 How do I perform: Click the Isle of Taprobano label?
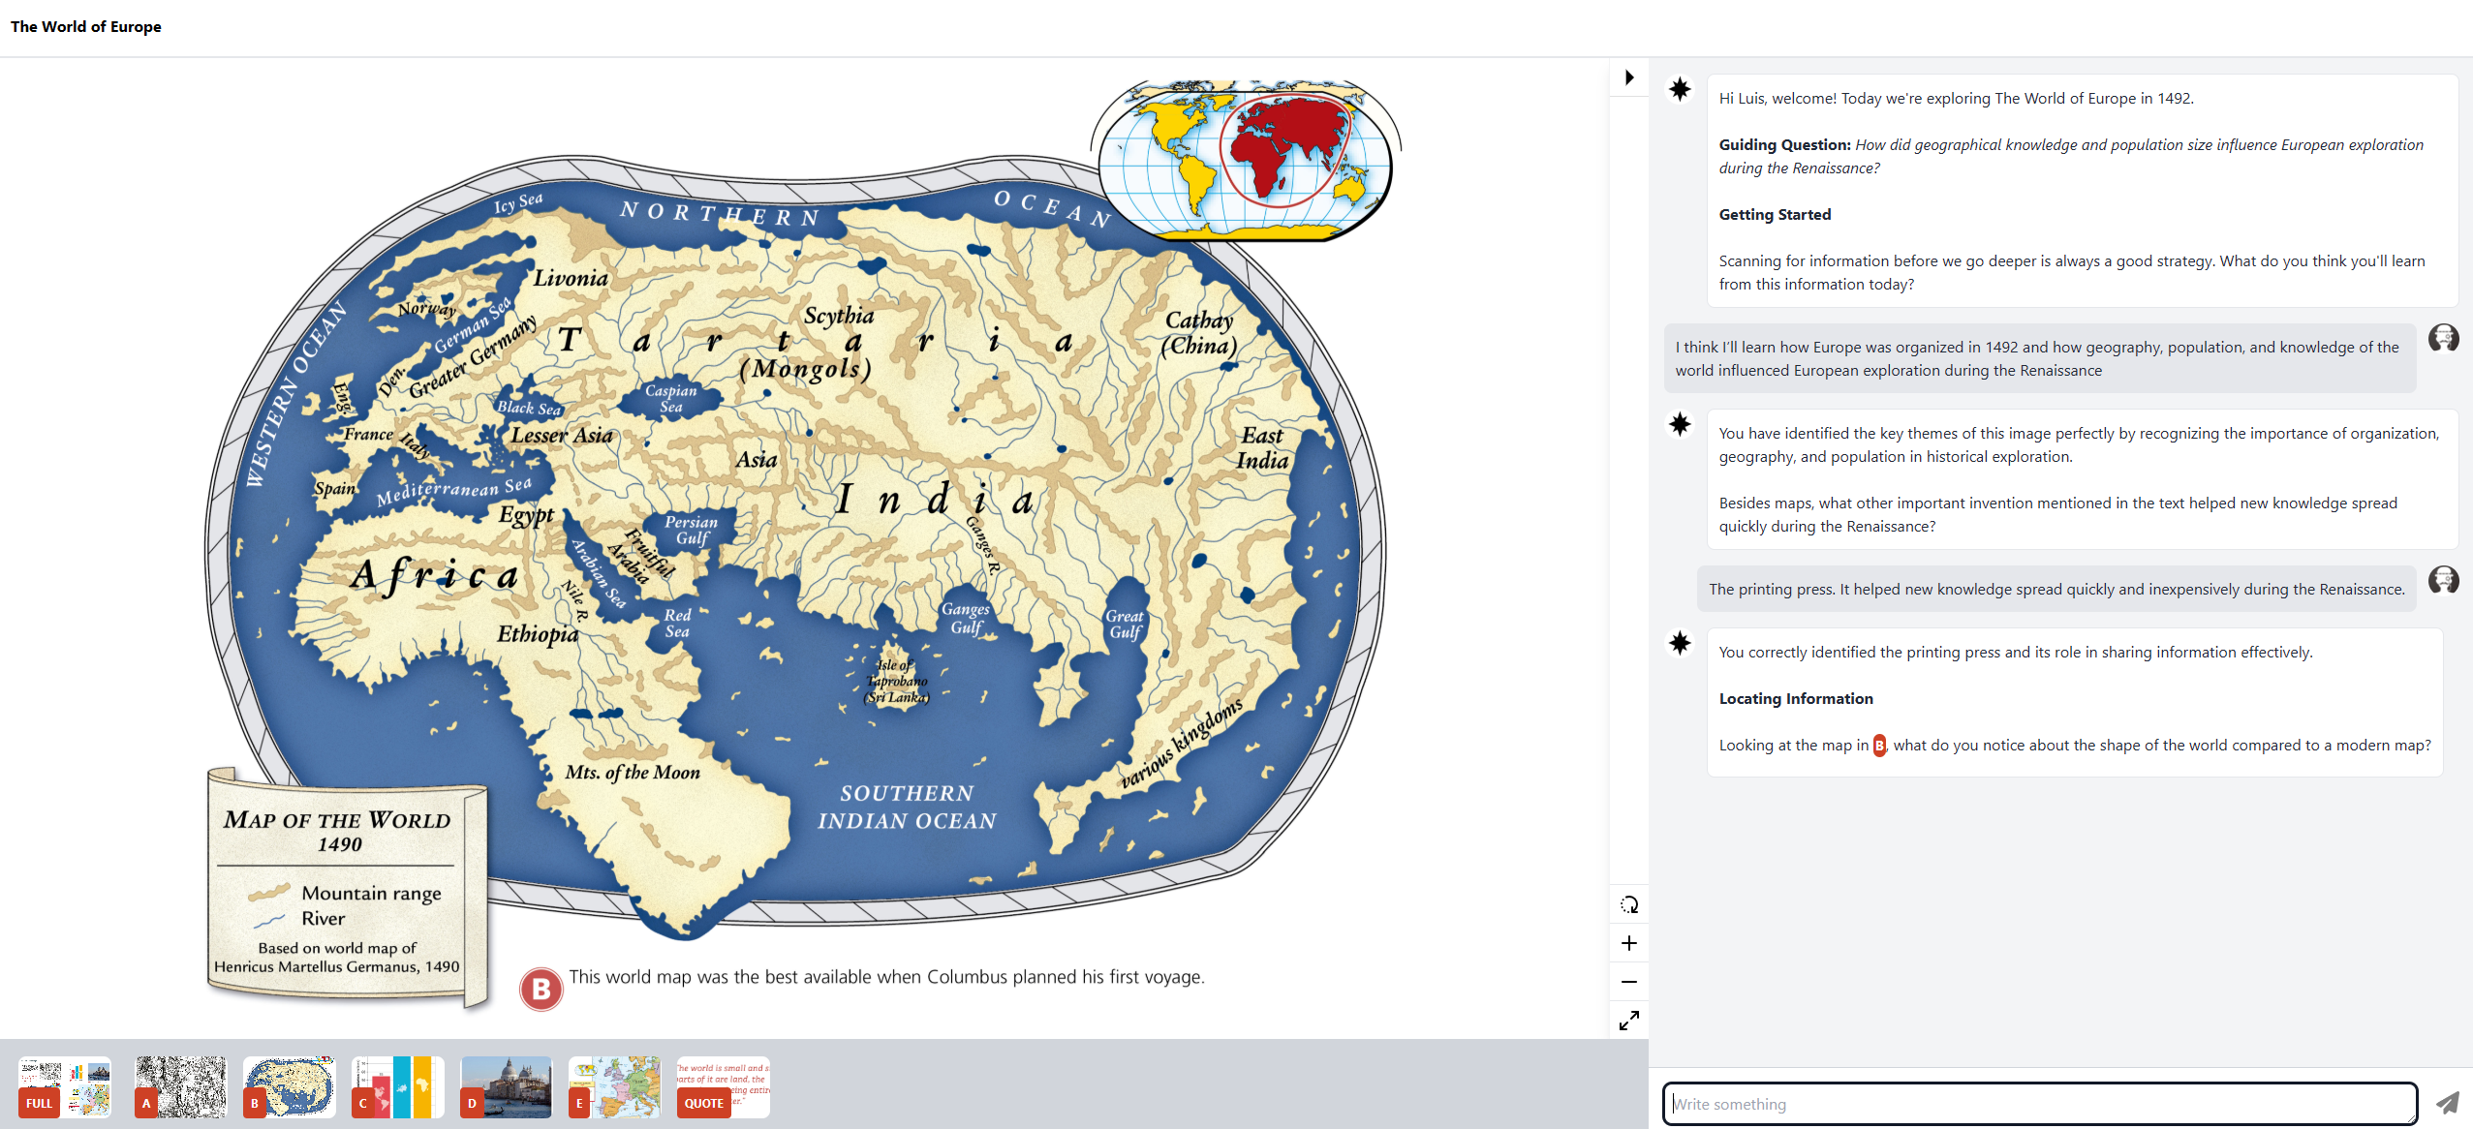897,682
